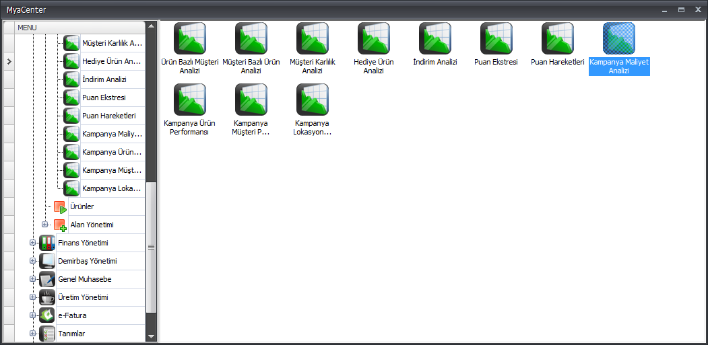Select İndirim Analizi in the menu tree
This screenshot has height=345, width=708.
point(104,79)
